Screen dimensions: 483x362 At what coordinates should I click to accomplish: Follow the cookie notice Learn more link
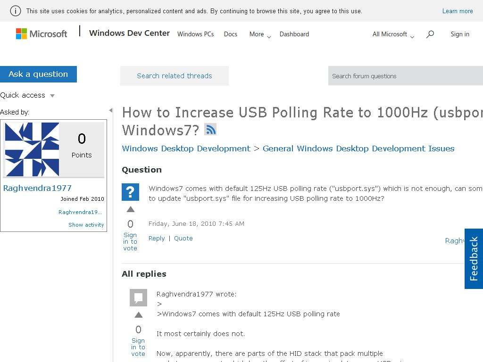pos(458,11)
